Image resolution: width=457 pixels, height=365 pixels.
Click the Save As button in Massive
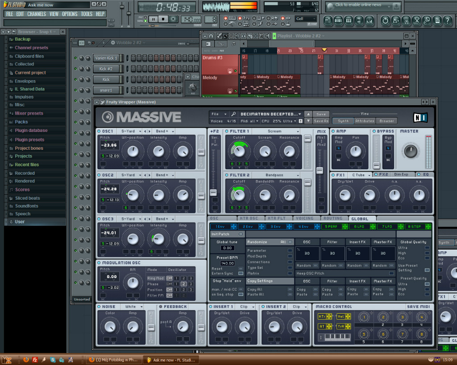[x=321, y=121]
